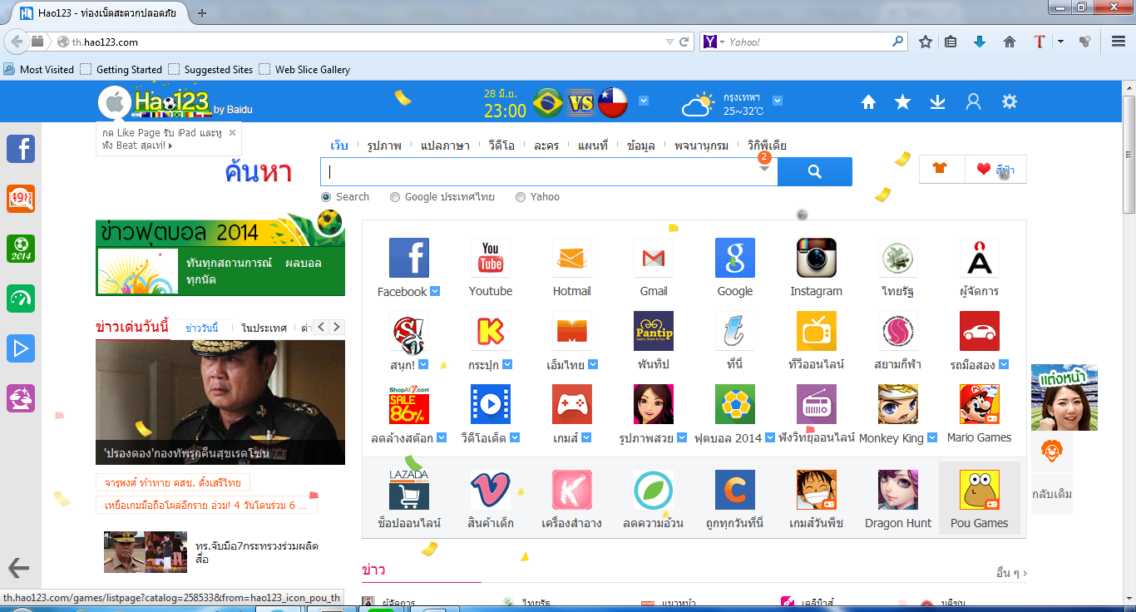1136x612 pixels.
Task: Open the Yahoo search engine selector dropdown
Action: click(722, 42)
